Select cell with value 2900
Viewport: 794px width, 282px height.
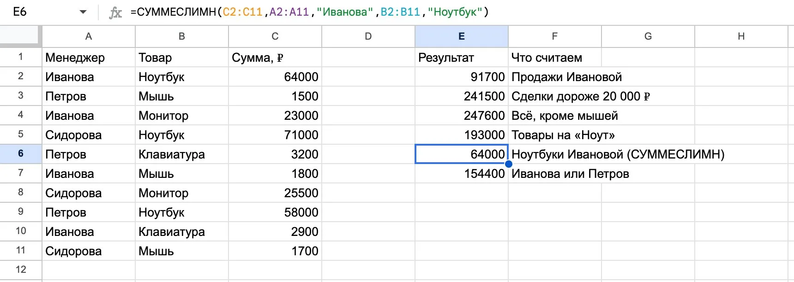pyautogui.click(x=275, y=232)
